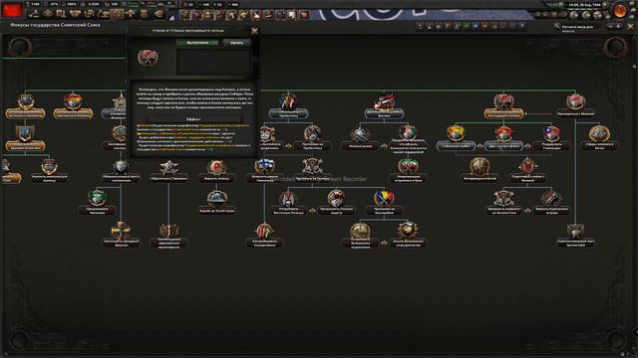Select the focus with crossed rifles on the Iranian flag

[408, 170]
